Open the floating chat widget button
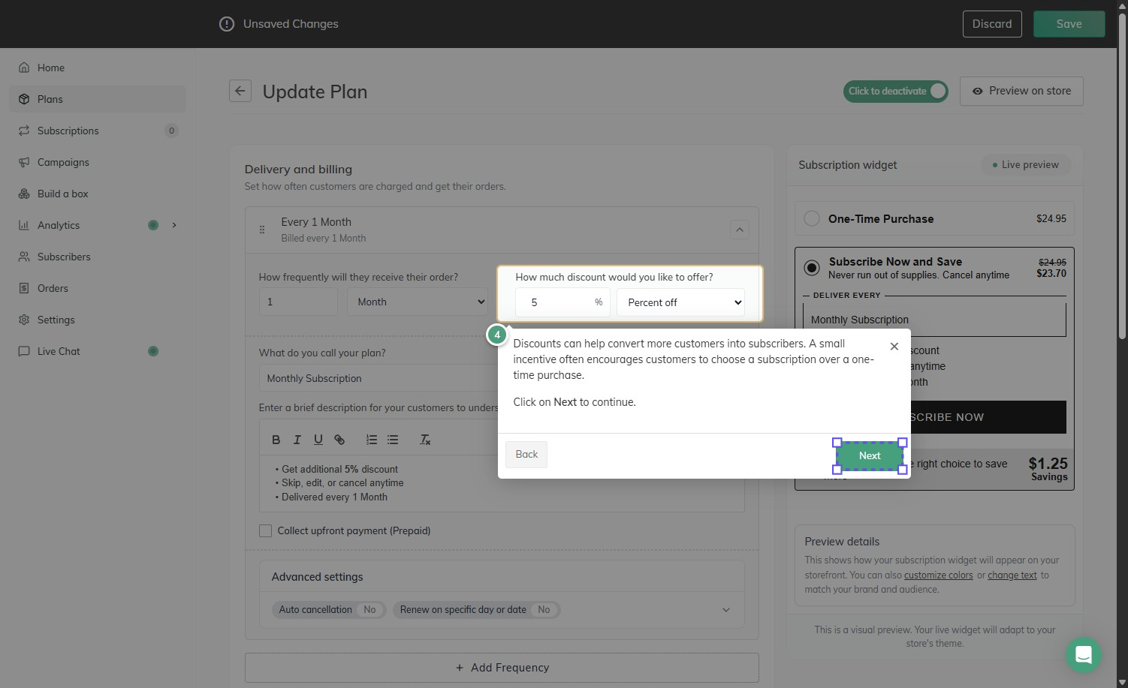 tap(1083, 655)
